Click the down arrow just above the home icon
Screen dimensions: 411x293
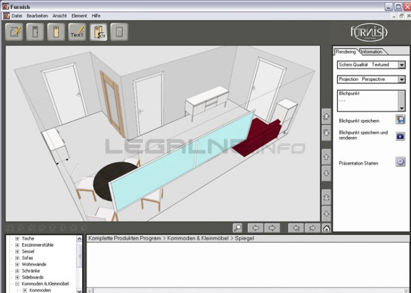click(326, 213)
